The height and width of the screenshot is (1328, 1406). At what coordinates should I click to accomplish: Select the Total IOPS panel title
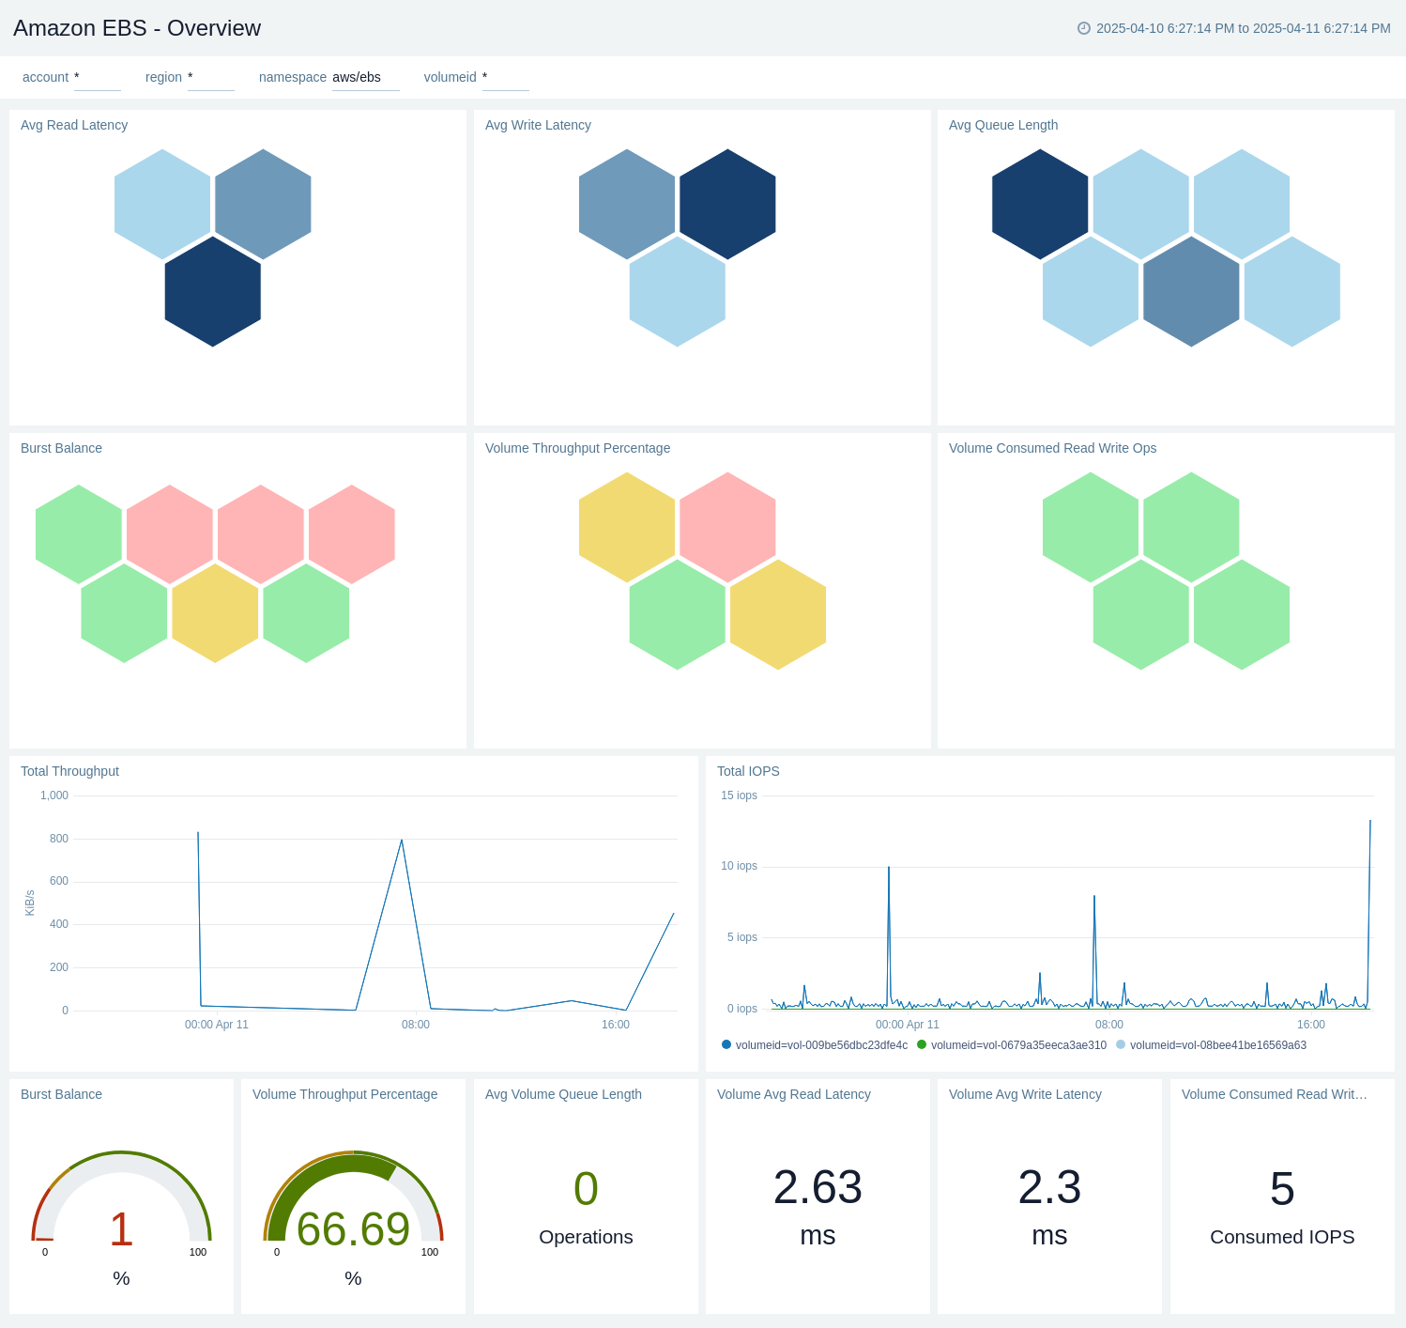(x=748, y=771)
